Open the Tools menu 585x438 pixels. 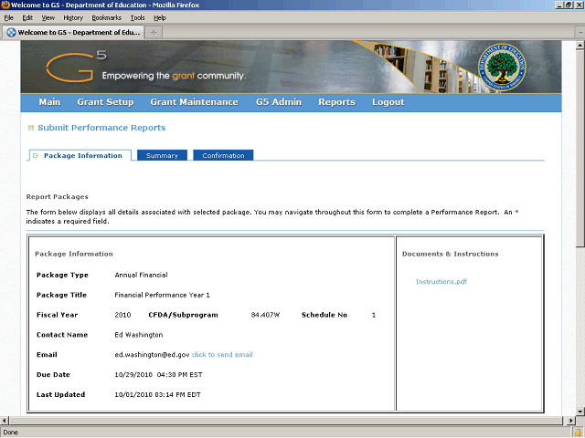click(138, 18)
